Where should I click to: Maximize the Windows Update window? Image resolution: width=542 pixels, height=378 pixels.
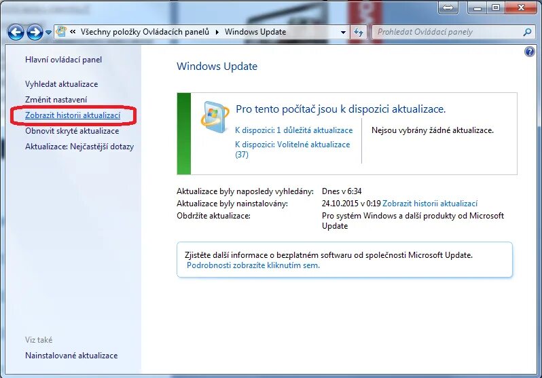coord(496,7)
